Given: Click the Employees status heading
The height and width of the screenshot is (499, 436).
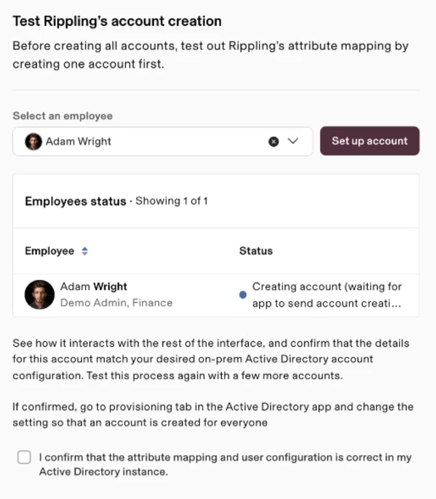Looking at the screenshot, I should click(76, 201).
